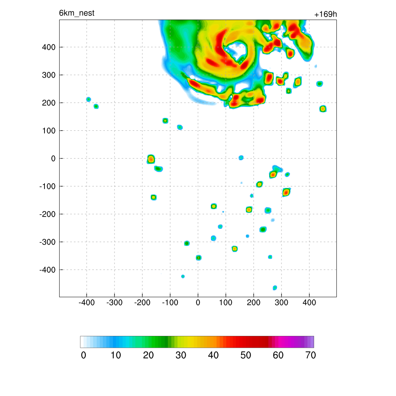This screenshot has width=396, height=396.
Task: Click the colorbar label '60'
Action: pyautogui.click(x=278, y=355)
